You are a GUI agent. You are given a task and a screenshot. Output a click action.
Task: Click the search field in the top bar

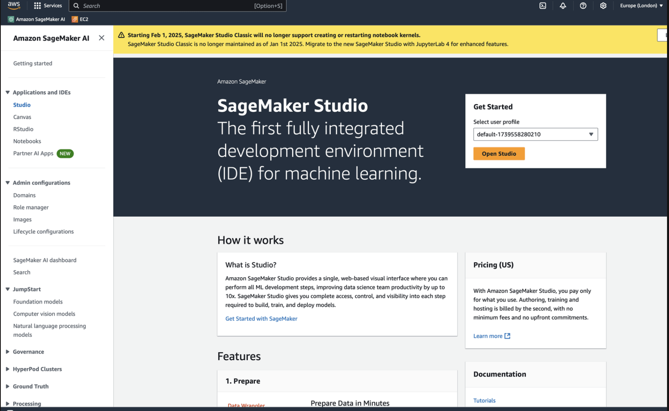click(178, 6)
